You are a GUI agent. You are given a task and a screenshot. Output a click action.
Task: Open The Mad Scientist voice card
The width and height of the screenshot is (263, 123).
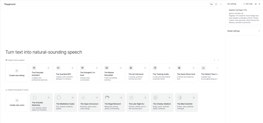pyautogui.click(x=186, y=102)
